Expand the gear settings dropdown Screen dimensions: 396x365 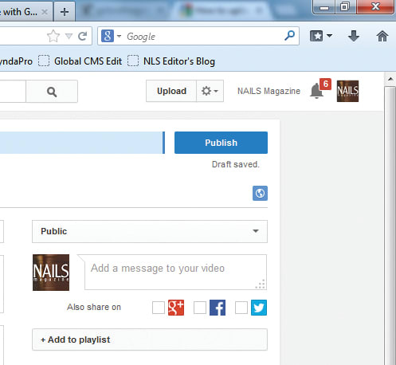click(x=210, y=91)
